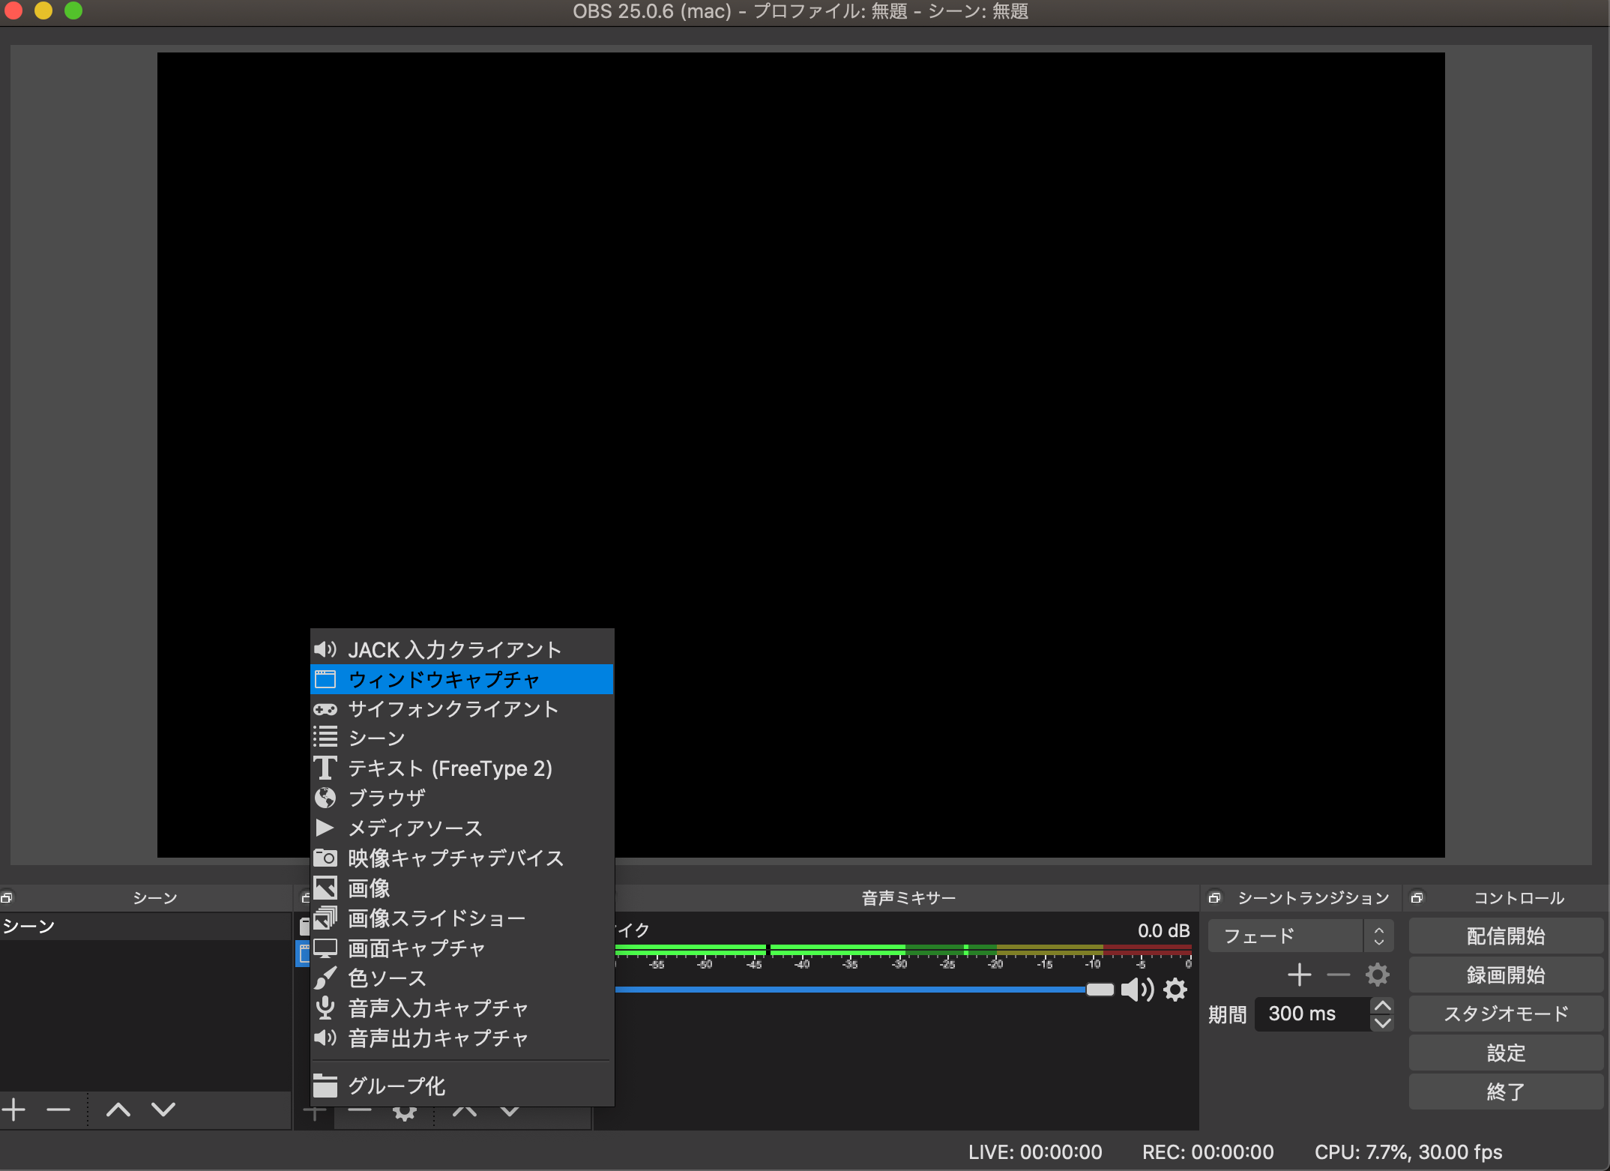Click folder icon beside グループ化
1610x1171 pixels.
[325, 1086]
